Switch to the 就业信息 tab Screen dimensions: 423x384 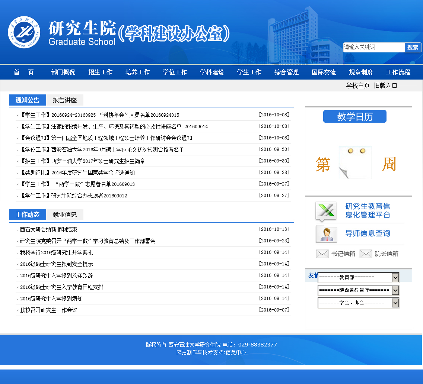pos(65,214)
